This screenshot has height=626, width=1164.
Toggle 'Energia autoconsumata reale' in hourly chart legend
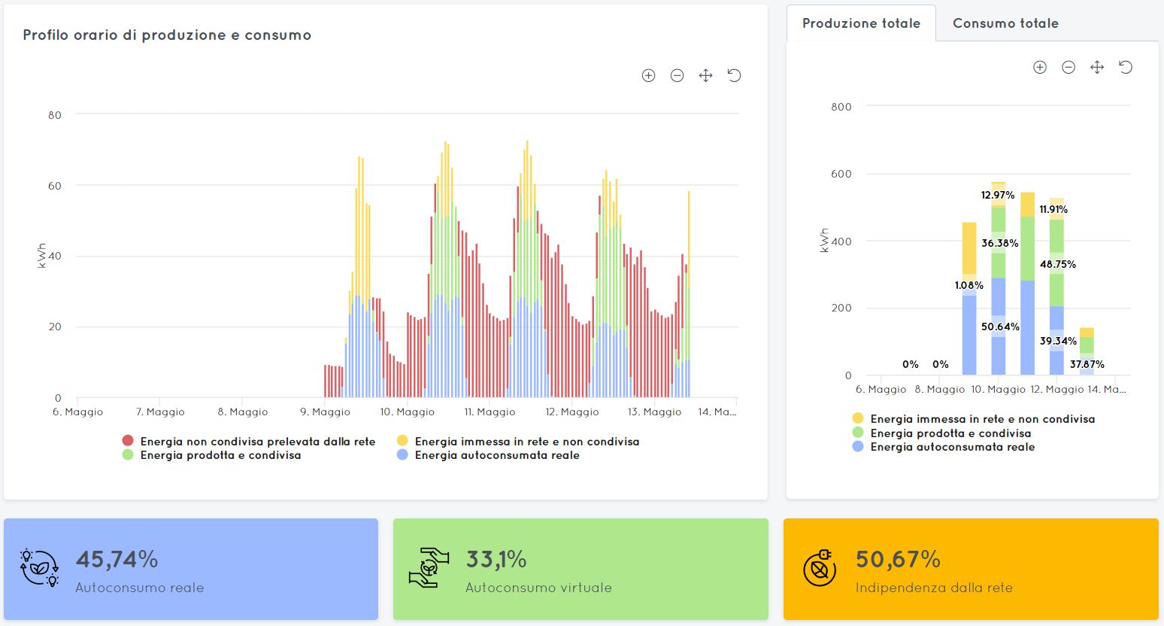(488, 455)
